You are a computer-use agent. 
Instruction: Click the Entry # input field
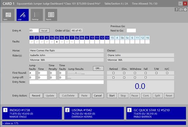click(x=34, y=31)
